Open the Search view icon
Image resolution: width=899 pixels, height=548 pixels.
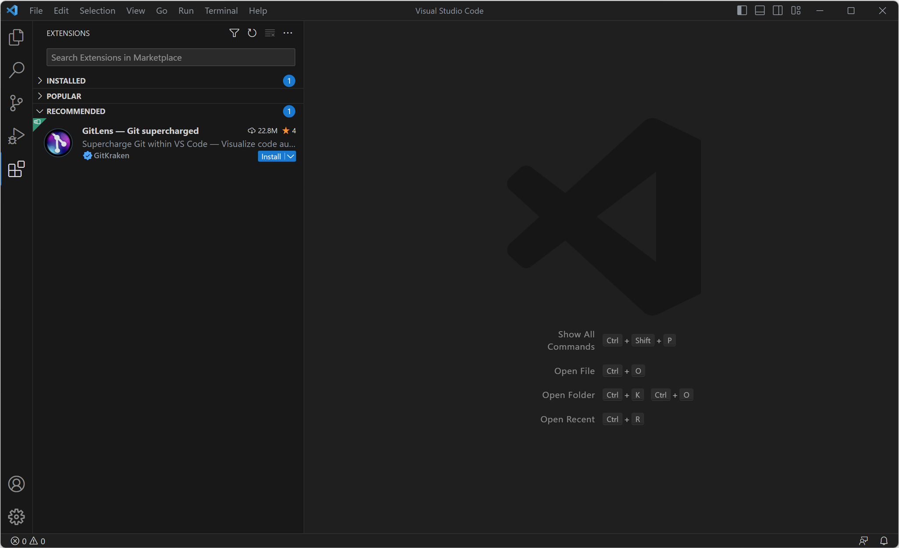[x=16, y=70]
